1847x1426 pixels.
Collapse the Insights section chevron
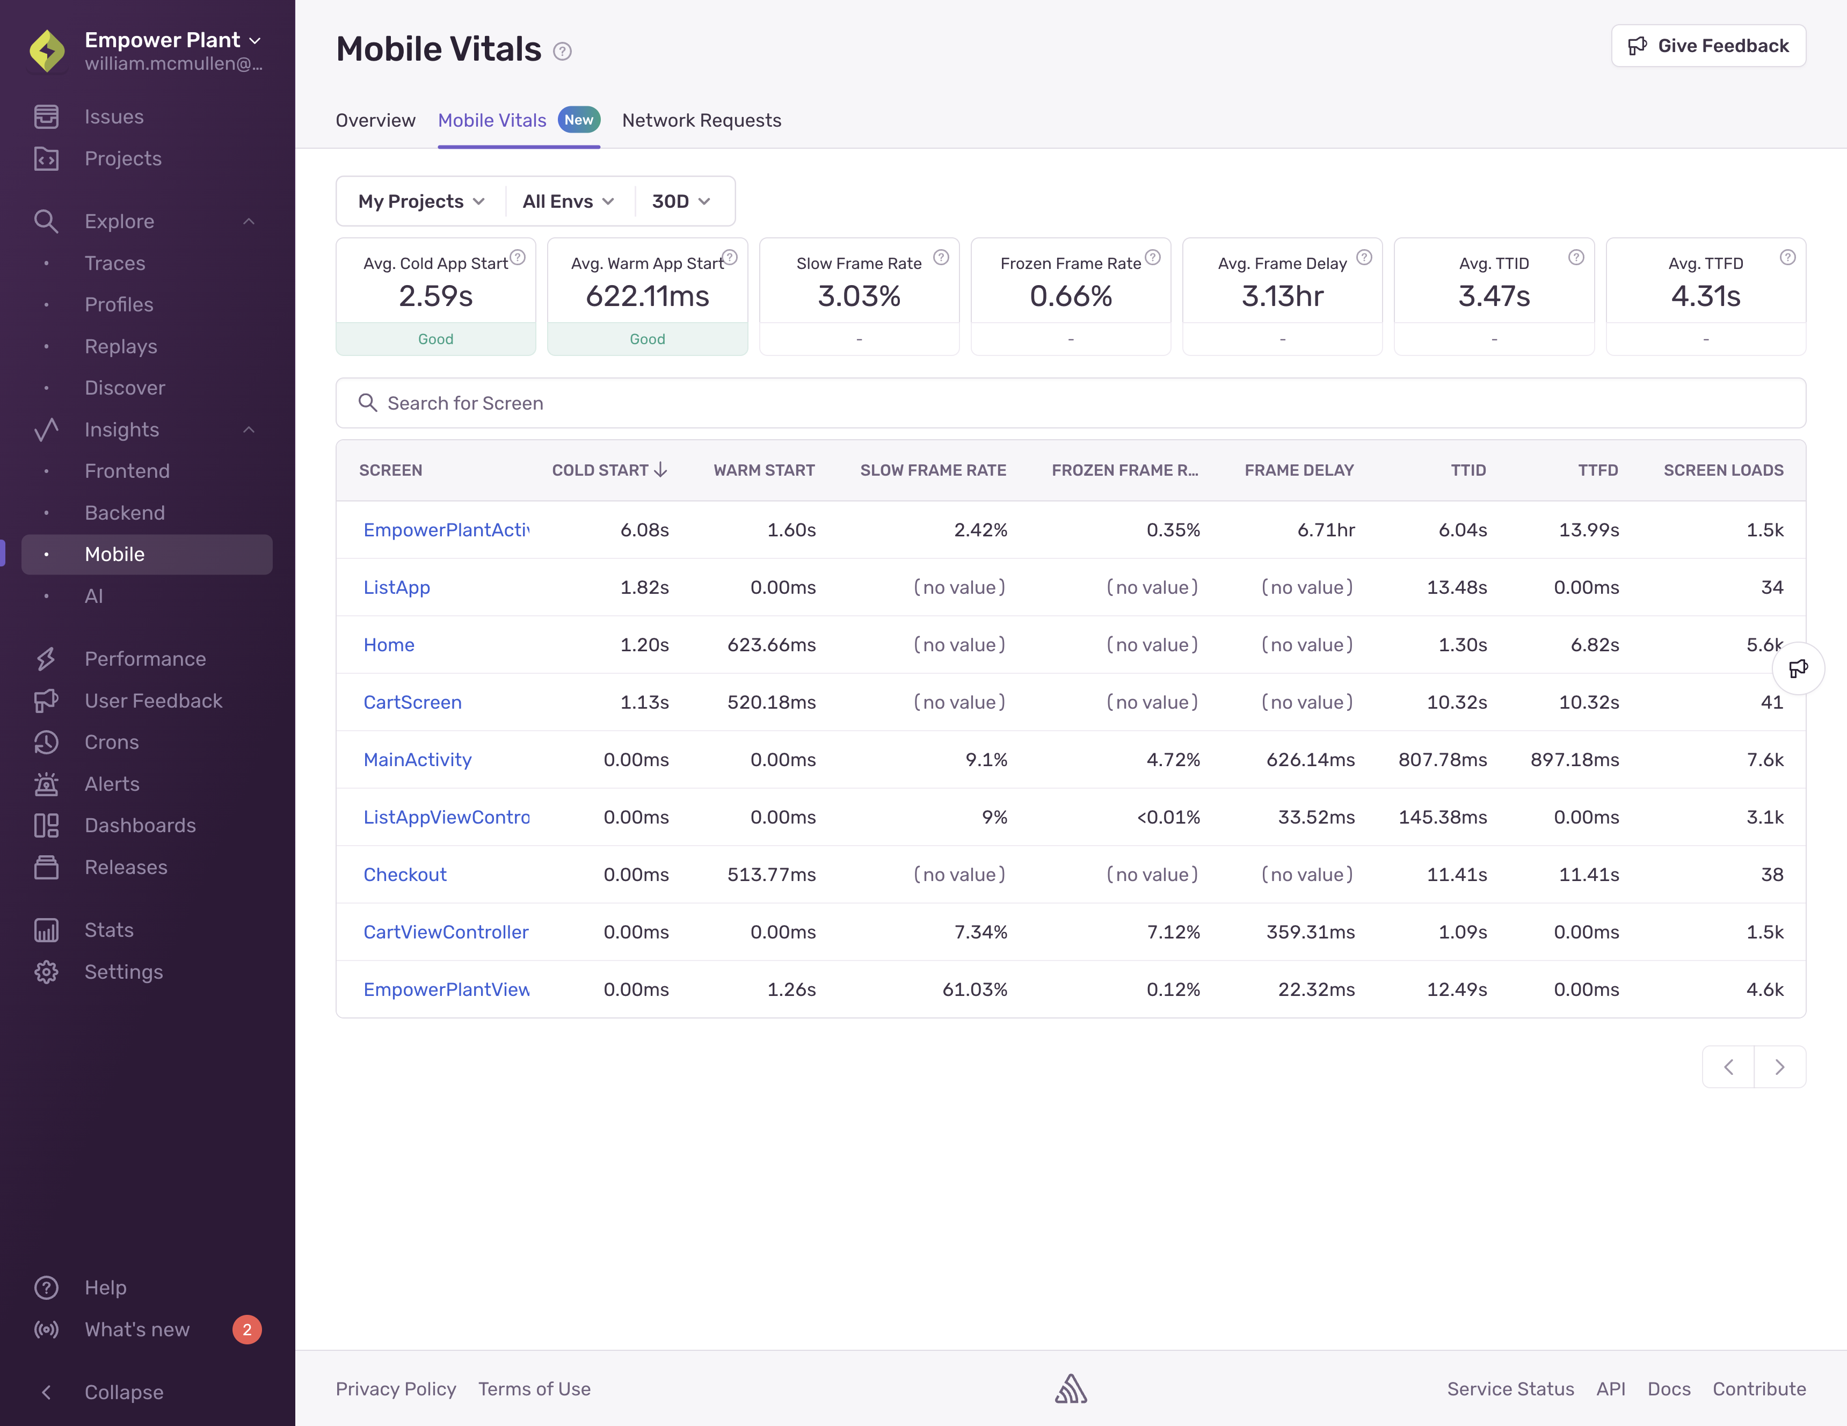click(x=249, y=430)
